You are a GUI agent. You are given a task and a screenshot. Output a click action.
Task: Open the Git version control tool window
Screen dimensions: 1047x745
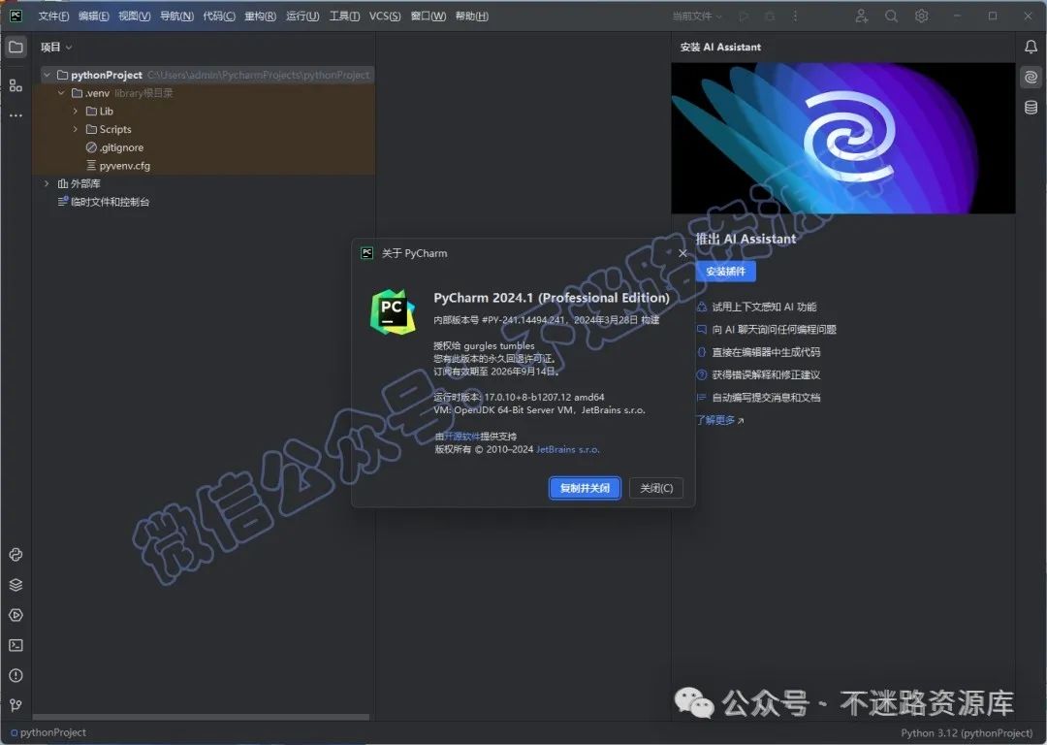[x=16, y=705]
